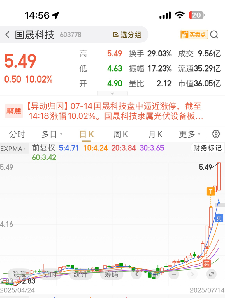Tap the stock code 603778
The image size is (225, 298).
(71, 35)
